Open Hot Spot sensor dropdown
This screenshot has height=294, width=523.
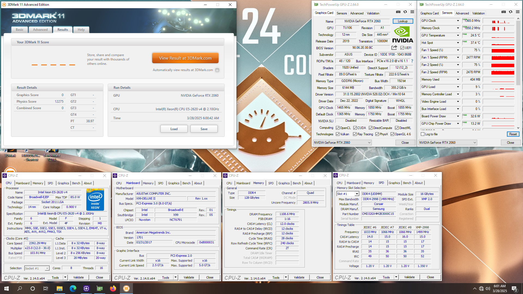click(x=458, y=43)
